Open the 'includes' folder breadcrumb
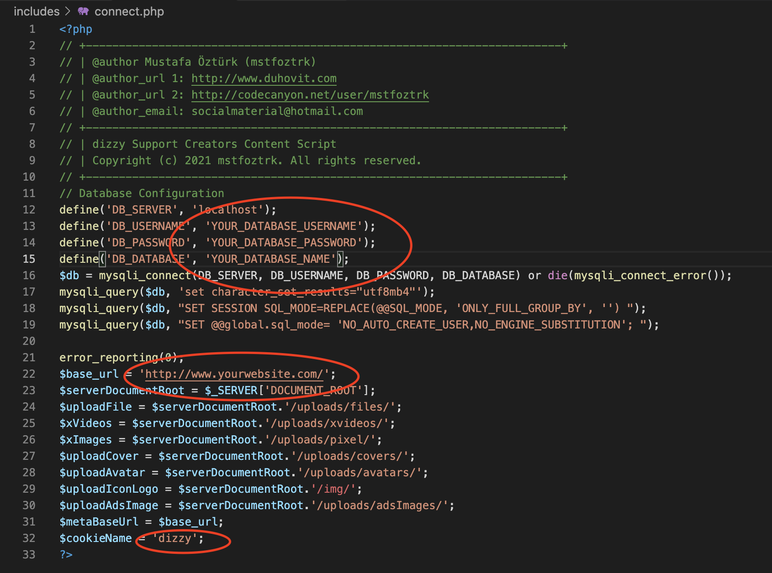Image resolution: width=772 pixels, height=573 pixels. [37, 11]
